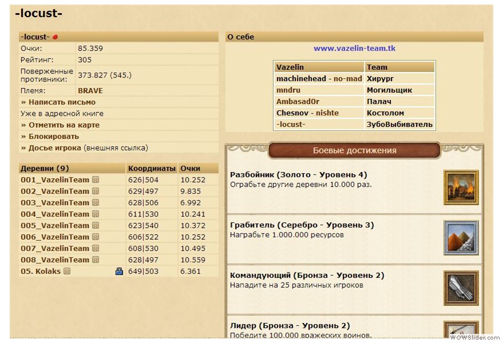
Task: Select Отметить на карте link
Action: coord(60,125)
